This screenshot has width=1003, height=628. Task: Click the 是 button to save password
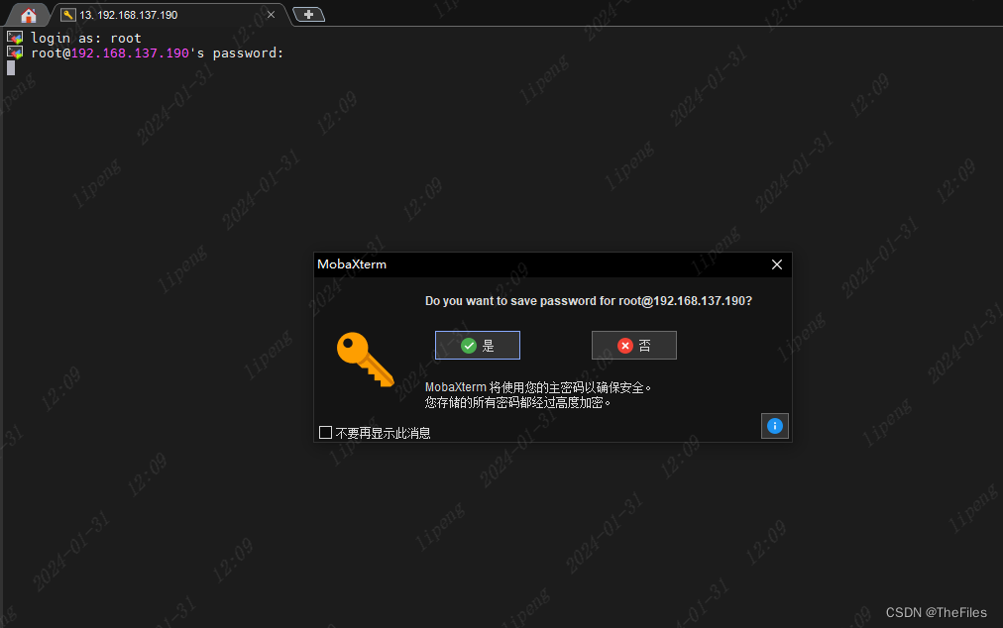tap(477, 346)
